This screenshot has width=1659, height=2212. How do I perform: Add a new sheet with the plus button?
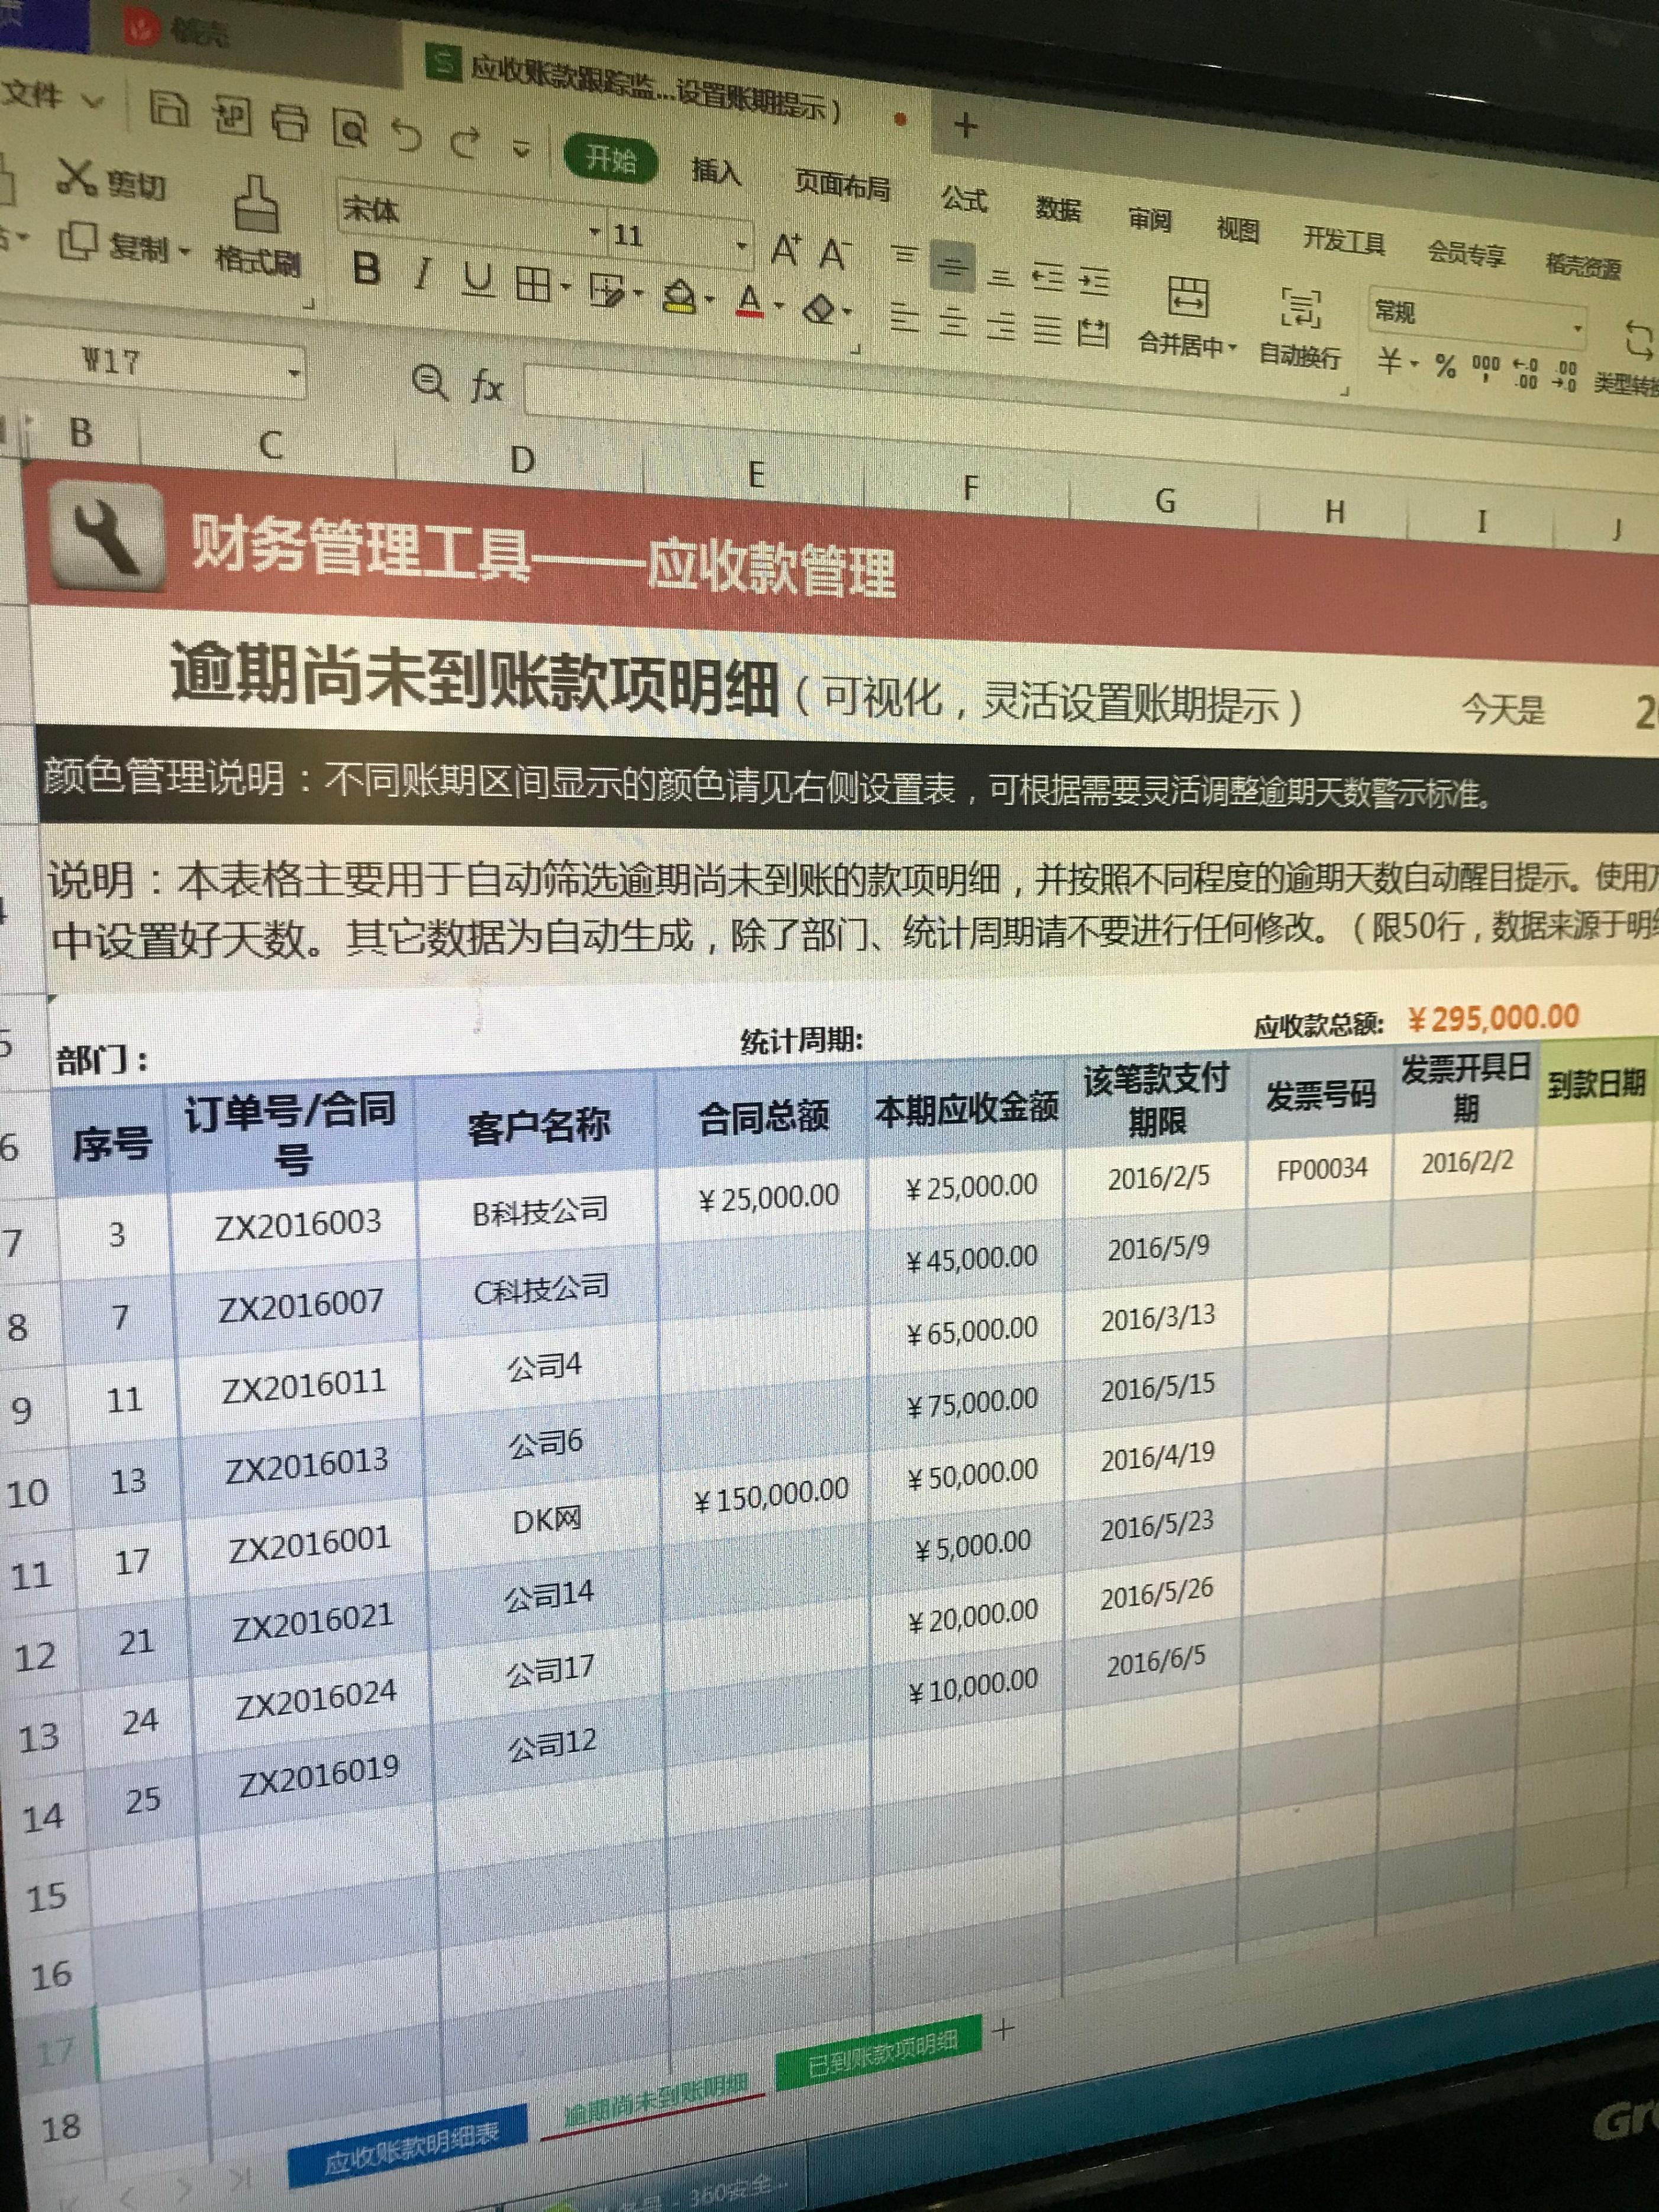(1004, 2029)
